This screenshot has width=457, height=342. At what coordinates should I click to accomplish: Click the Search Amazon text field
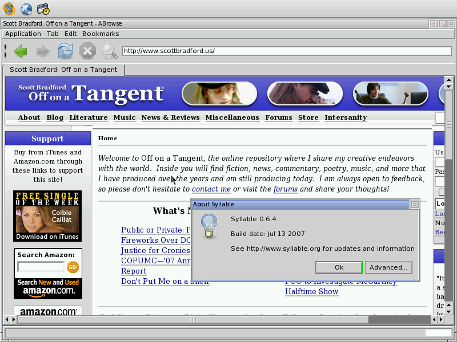pos(41,267)
